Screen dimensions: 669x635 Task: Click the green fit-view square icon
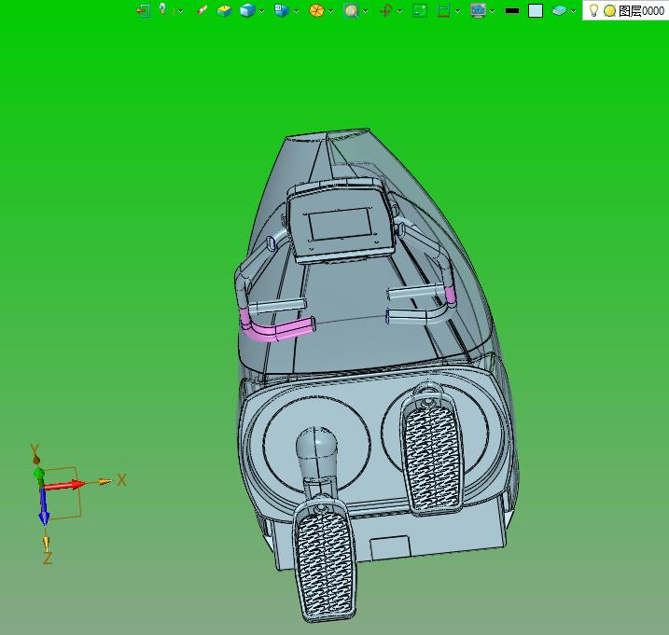click(x=420, y=10)
